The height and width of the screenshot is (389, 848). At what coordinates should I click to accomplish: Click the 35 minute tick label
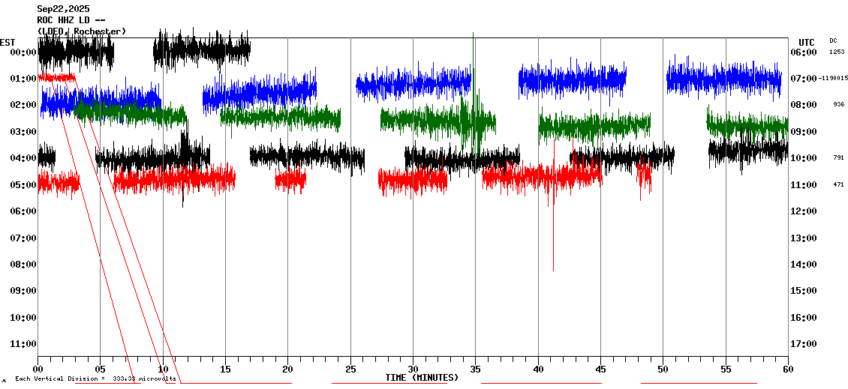[x=475, y=370]
